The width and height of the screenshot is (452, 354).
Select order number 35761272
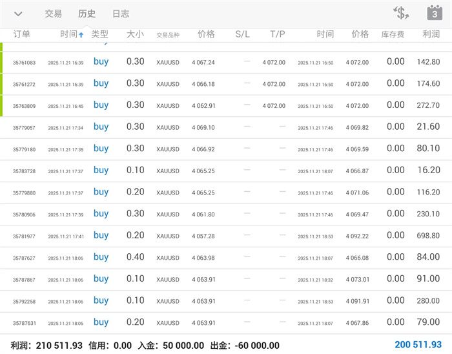click(x=25, y=84)
